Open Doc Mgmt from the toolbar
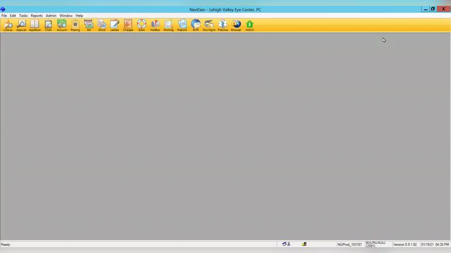Viewport: 451px width, 253px height. [209, 25]
